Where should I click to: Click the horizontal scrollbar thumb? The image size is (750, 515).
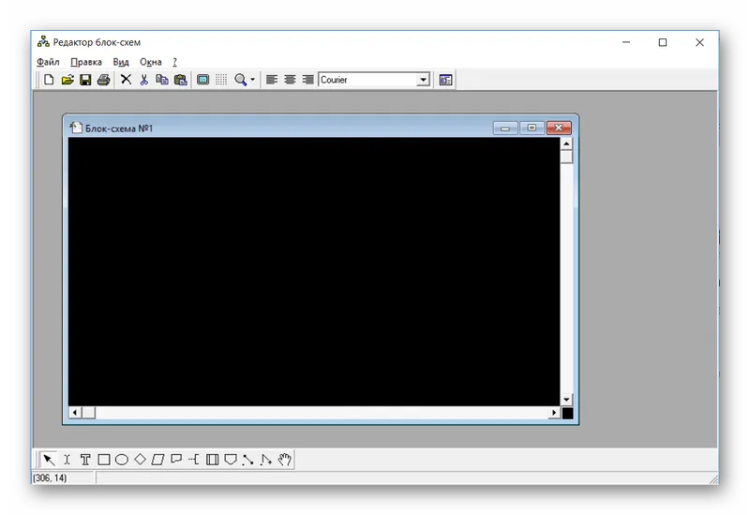coord(88,413)
